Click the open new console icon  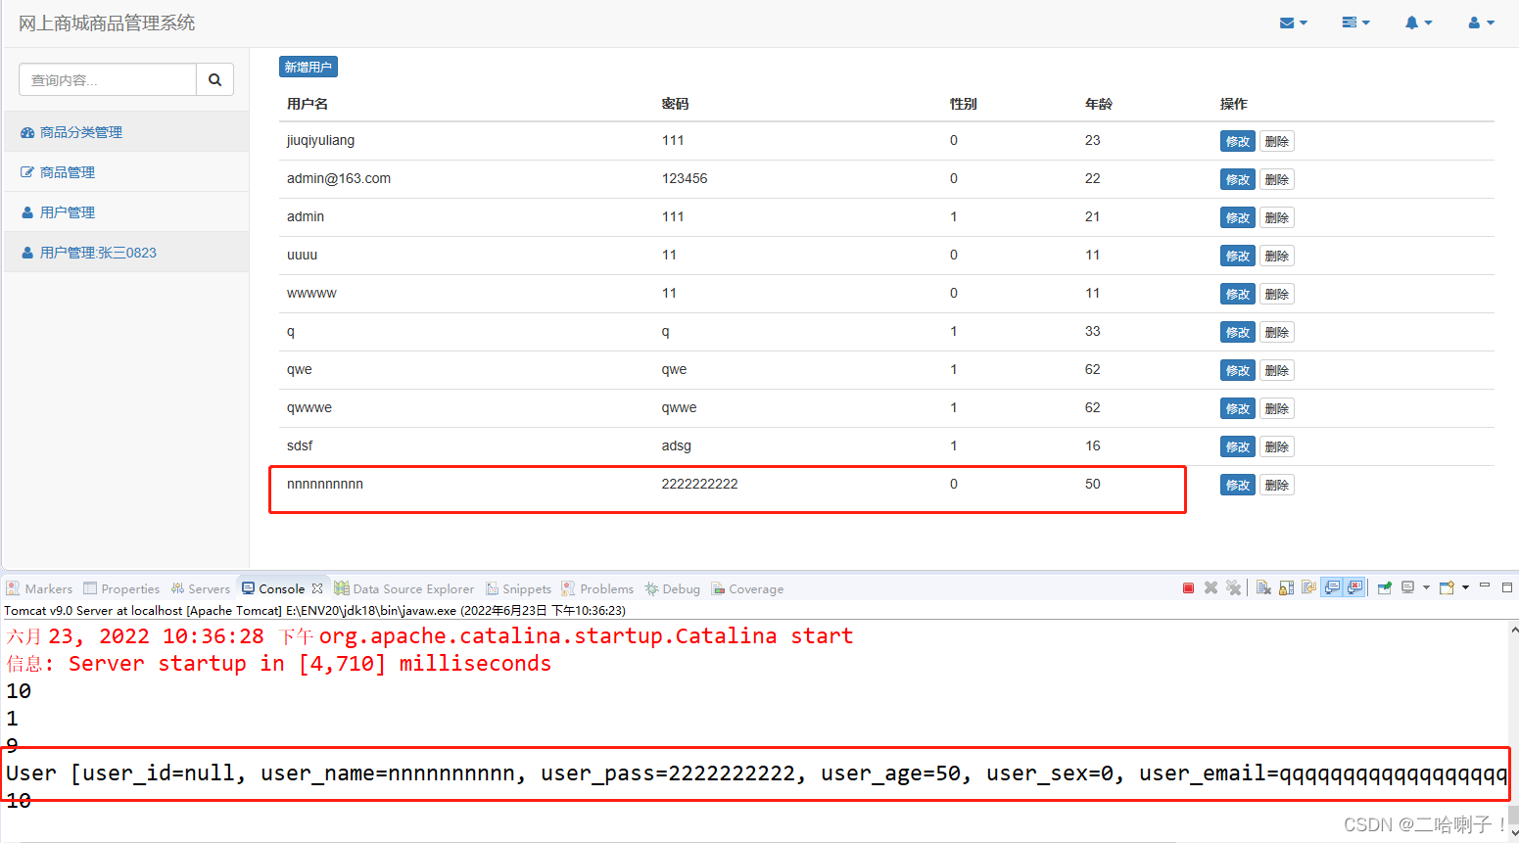(x=1447, y=587)
